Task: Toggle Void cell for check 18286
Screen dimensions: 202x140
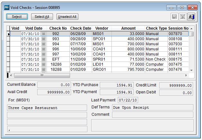Action: click(x=15, y=64)
